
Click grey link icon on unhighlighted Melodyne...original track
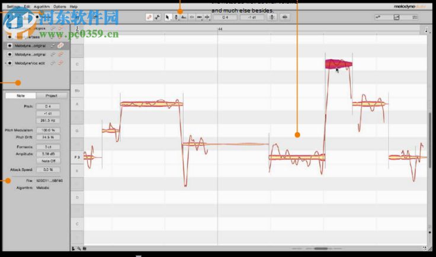53,54
